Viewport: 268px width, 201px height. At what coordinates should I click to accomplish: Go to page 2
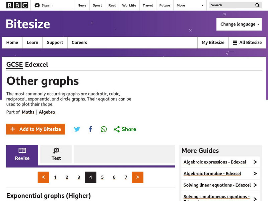pos(67,177)
